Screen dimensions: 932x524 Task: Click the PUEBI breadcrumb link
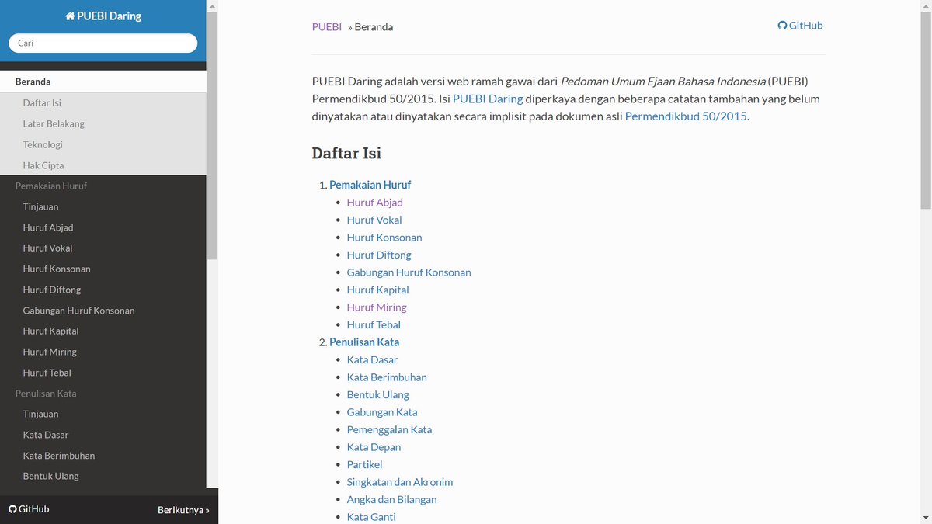(326, 26)
